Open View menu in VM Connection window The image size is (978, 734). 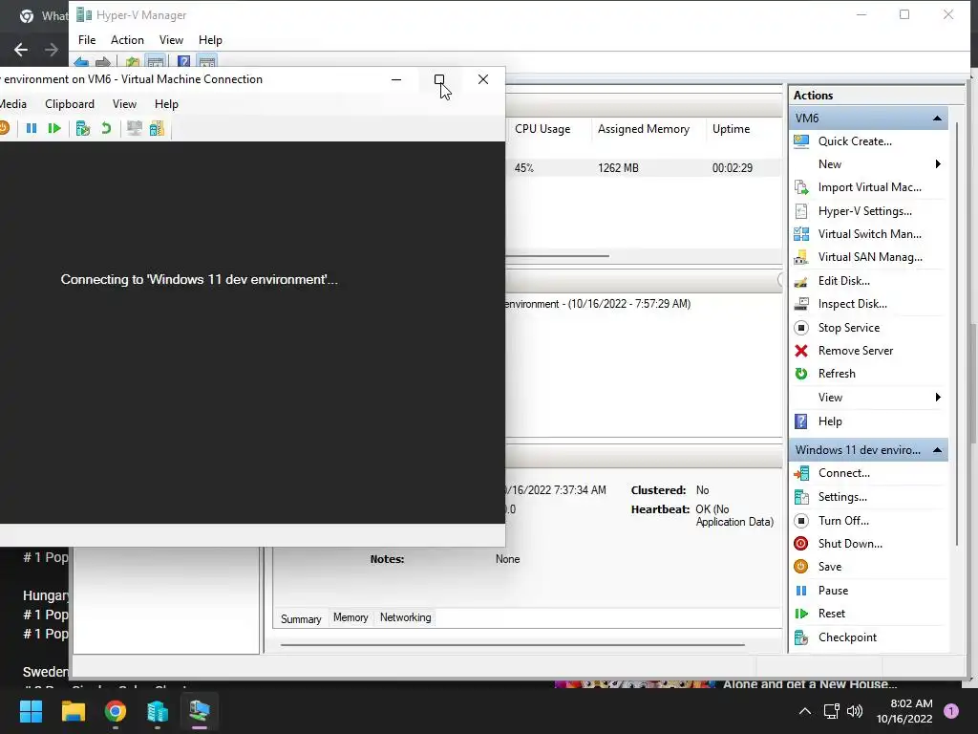click(x=124, y=104)
